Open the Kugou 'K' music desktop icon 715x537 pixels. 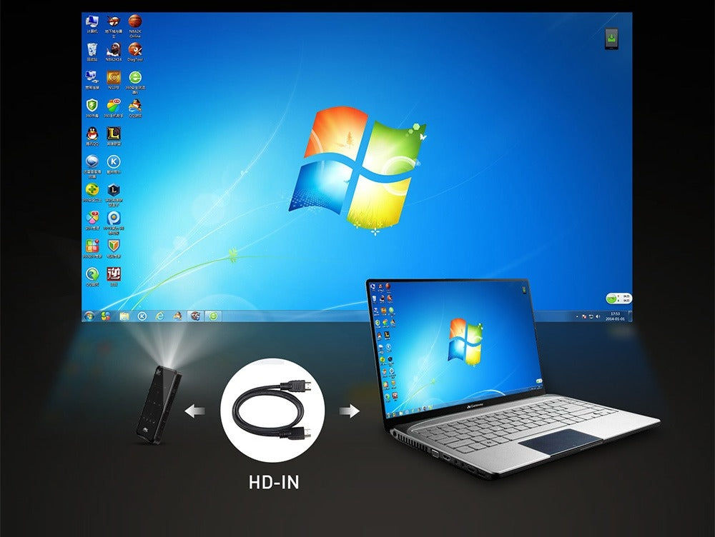pyautogui.click(x=114, y=164)
